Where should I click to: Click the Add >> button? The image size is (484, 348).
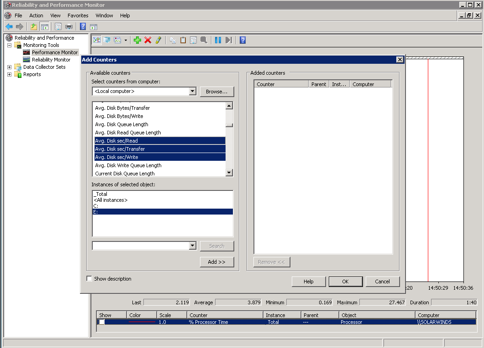pos(217,262)
